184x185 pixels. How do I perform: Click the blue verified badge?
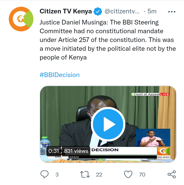98,11
